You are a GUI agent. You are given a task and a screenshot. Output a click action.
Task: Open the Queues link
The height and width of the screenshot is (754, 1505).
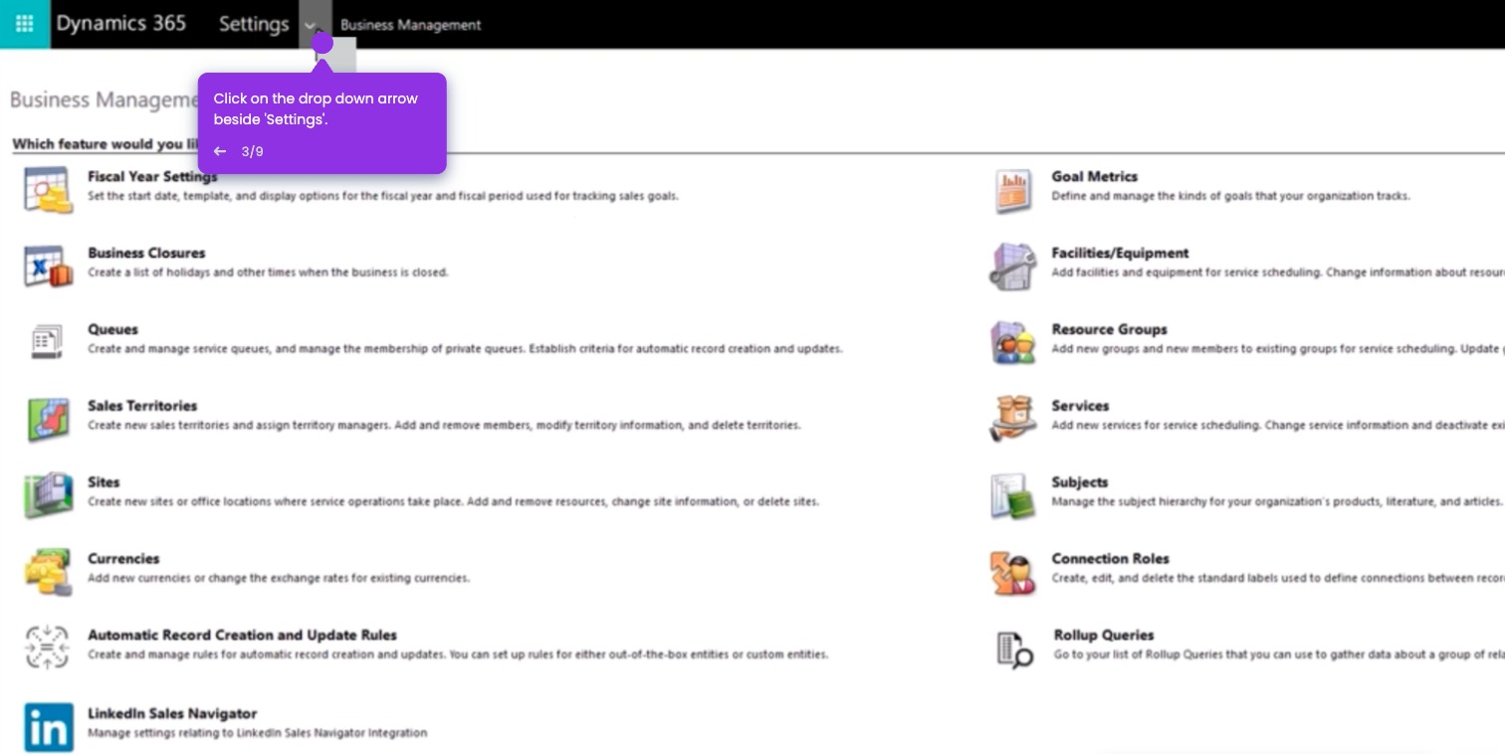[x=112, y=329]
